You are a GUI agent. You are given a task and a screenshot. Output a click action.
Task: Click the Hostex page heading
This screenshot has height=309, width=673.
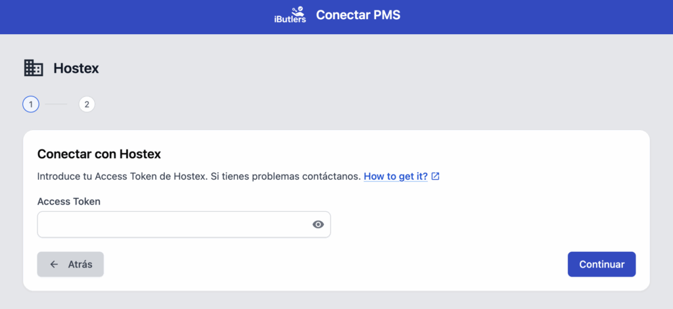[76, 68]
